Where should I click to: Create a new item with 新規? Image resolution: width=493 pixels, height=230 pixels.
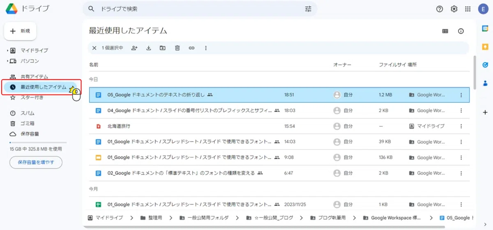[20, 31]
